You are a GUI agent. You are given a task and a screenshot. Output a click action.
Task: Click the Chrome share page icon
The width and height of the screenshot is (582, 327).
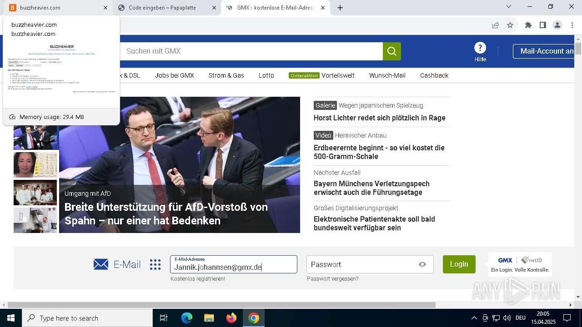[496, 25]
